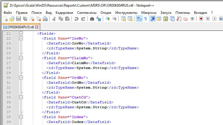Image resolution: width=223 pixels, height=125 pixels.
Task: Open the ? help menu
Action: [x=212, y=13]
